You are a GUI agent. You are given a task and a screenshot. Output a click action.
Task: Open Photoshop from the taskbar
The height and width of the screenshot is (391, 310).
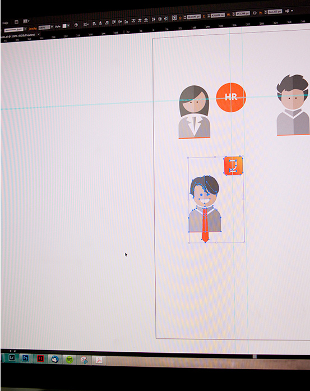(25, 358)
